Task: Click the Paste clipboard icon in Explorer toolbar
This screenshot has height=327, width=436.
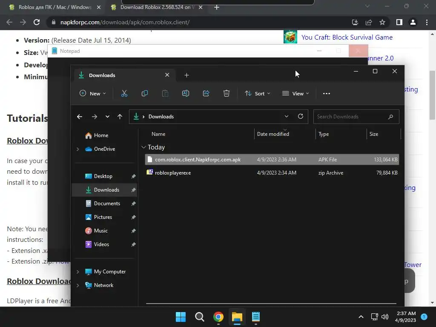Action: pyautogui.click(x=165, y=93)
